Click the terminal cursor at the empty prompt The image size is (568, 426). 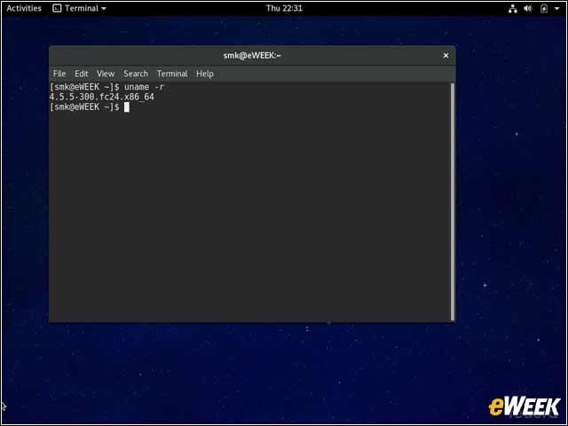click(127, 106)
